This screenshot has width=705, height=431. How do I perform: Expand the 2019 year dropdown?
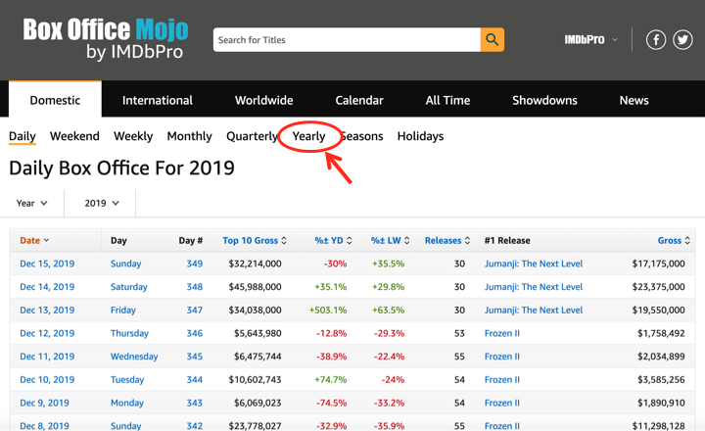tap(102, 204)
